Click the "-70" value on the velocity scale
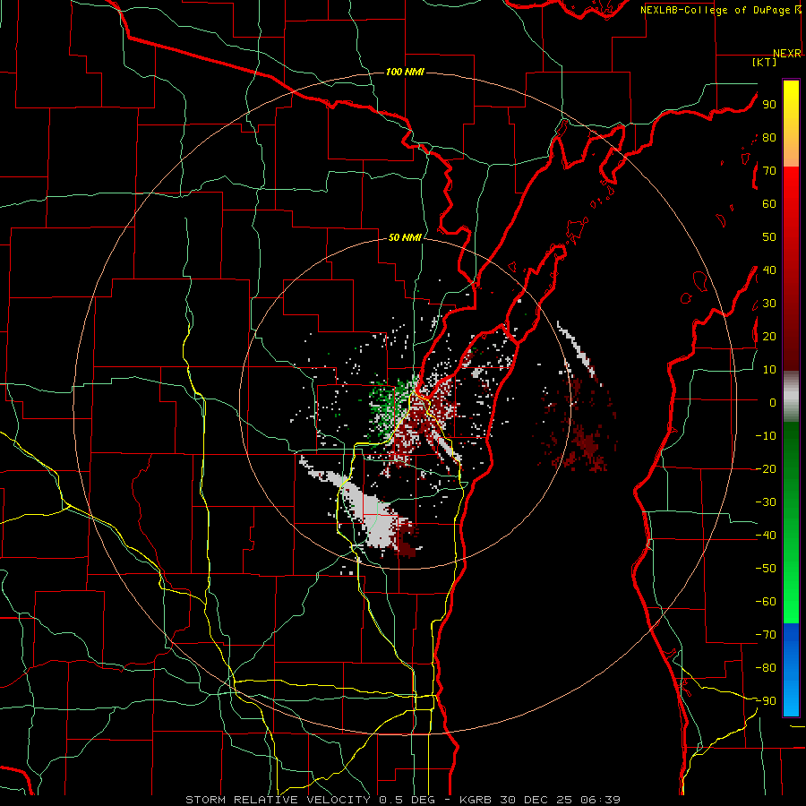Viewport: 806px width, 806px height. tap(766, 635)
